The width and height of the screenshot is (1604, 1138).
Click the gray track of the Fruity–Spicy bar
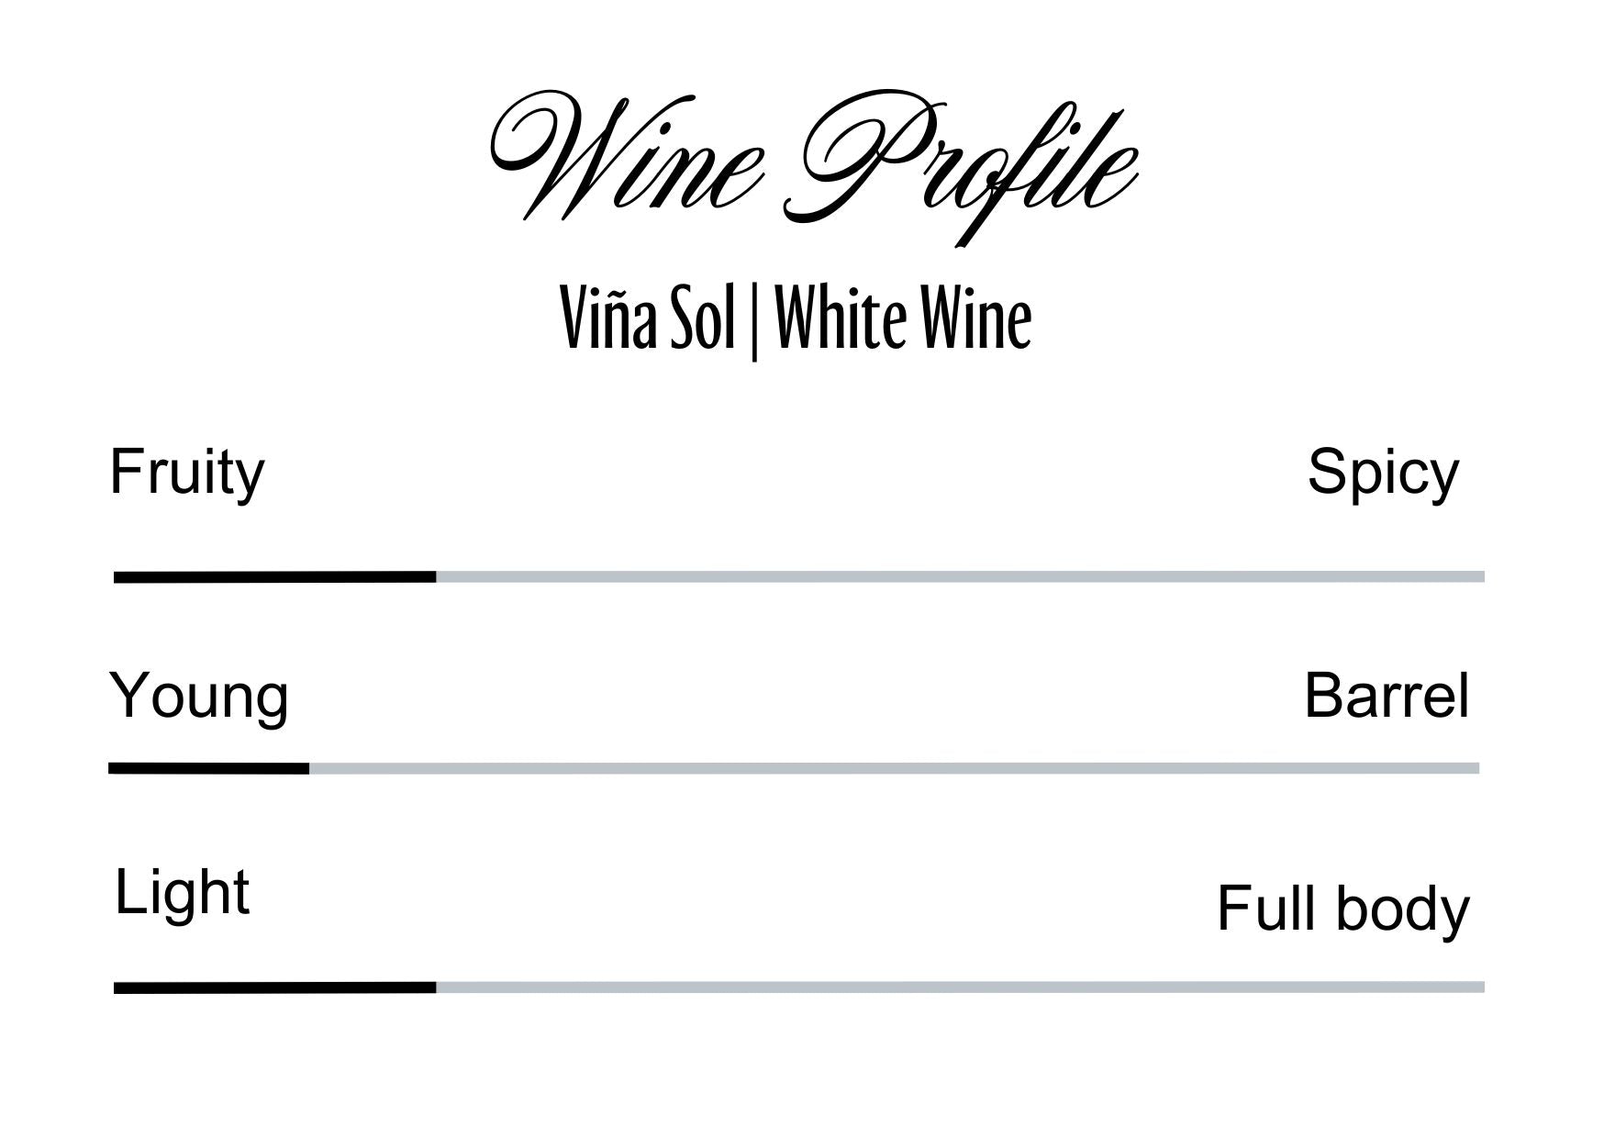[x=959, y=577]
